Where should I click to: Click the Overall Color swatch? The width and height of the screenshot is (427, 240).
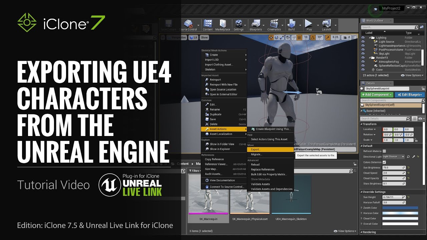point(400,224)
